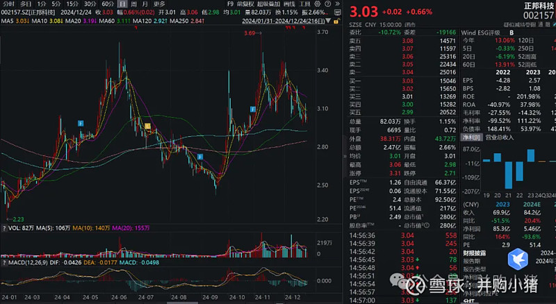Click stock code 002157.SZ[正邦科技]
The width and height of the screenshot is (556, 304).
[28, 12]
